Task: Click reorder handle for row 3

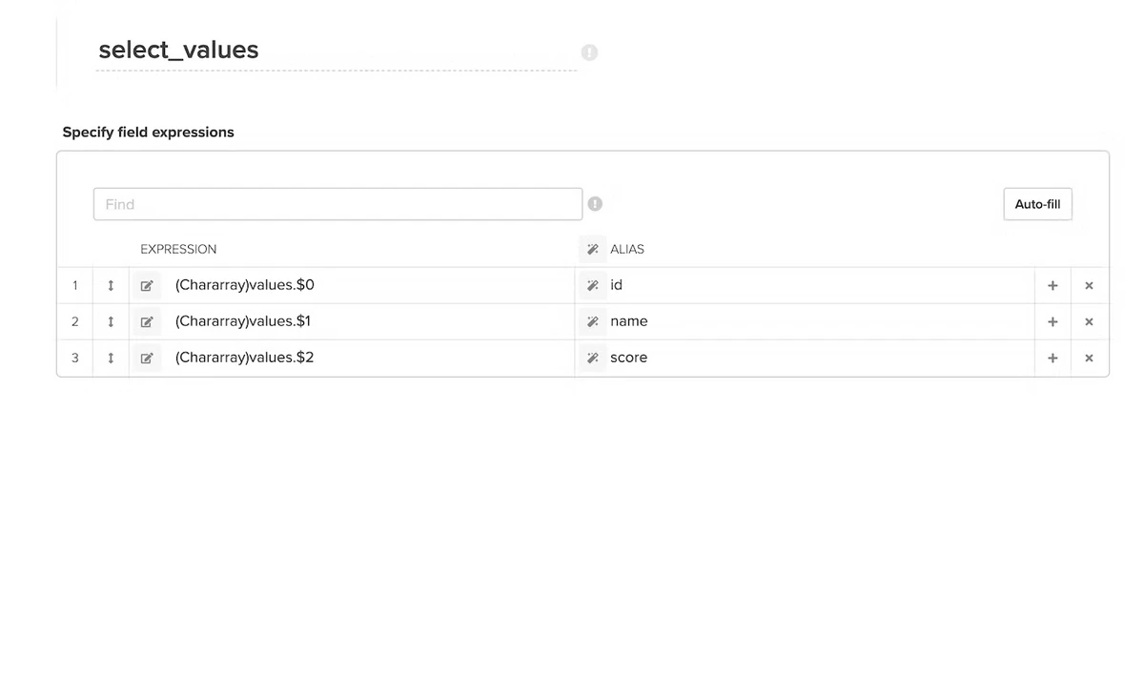Action: [x=111, y=358]
